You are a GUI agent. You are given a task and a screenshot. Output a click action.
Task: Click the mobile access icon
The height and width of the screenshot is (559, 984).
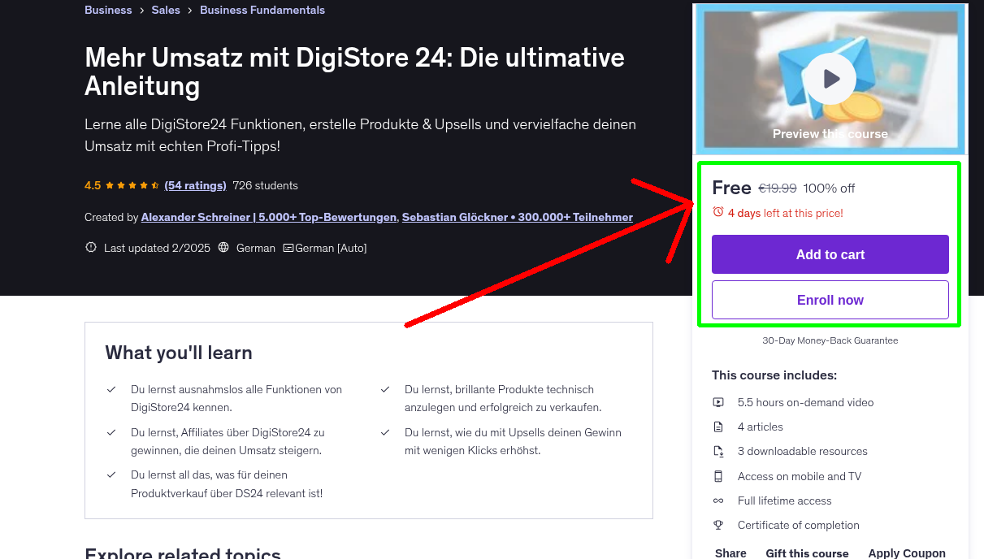(718, 476)
